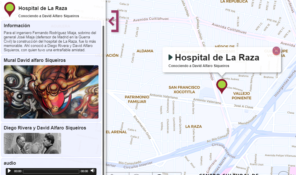Image resolution: width=296 pixels, height=175 pixels.
Task: Click the triangle arrow in the popup title
Action: coord(171,58)
